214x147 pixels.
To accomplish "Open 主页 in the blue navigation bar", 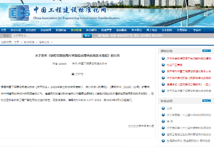I will (4, 30).
